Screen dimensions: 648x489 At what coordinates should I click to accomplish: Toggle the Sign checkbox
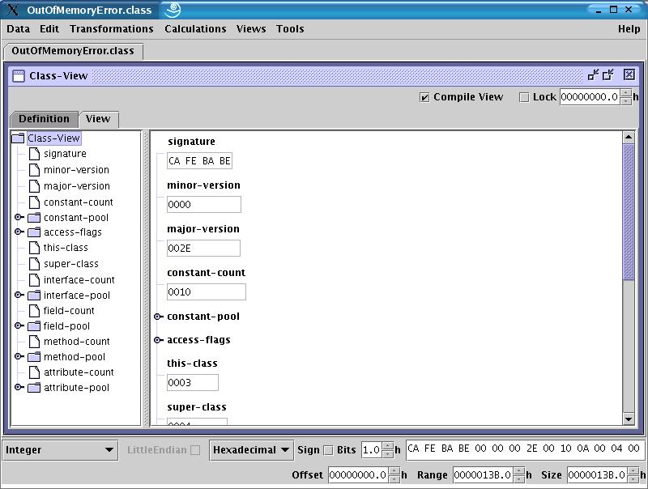(328, 450)
